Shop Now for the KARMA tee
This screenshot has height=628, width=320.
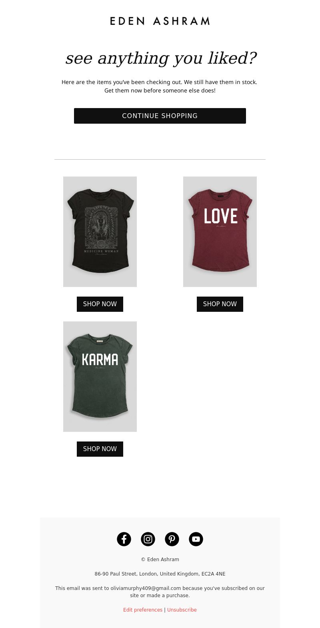[x=100, y=449]
